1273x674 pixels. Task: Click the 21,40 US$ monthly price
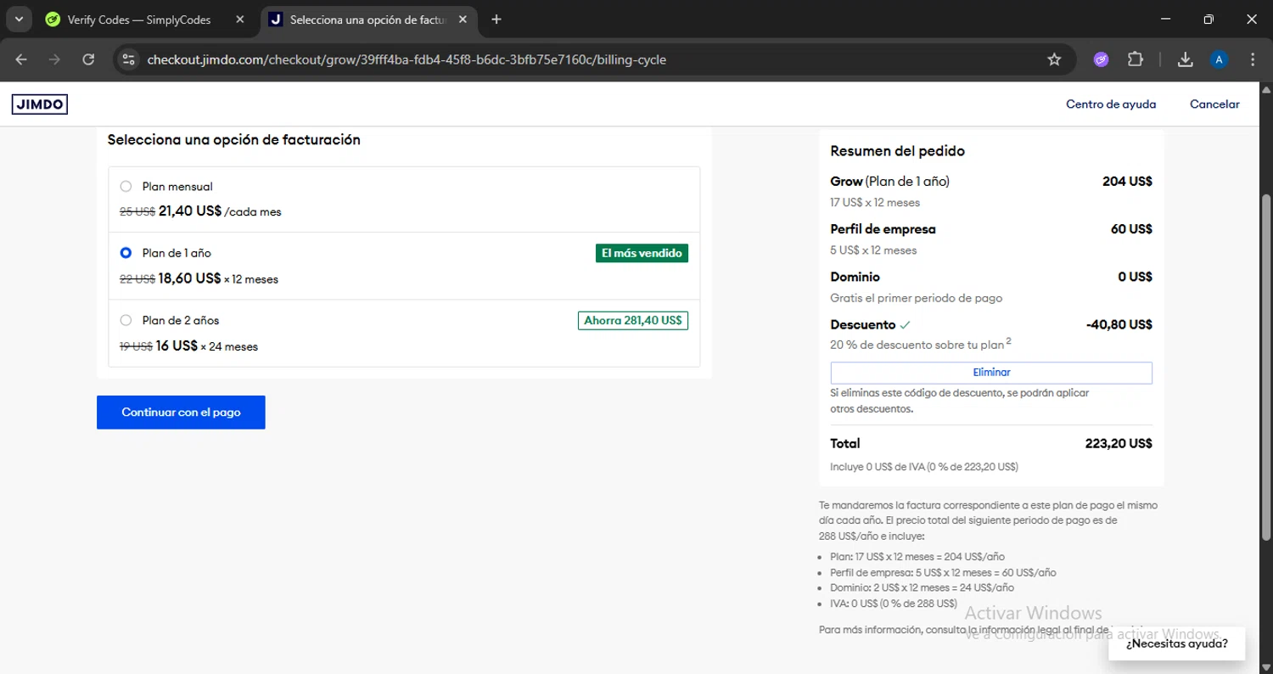[190, 211]
